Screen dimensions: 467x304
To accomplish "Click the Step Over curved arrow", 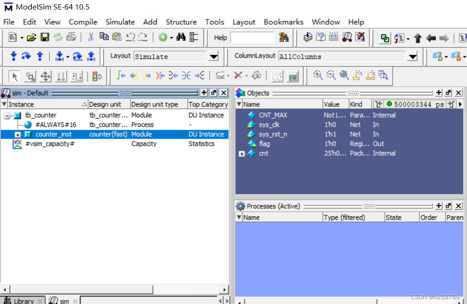I will coord(26,56).
